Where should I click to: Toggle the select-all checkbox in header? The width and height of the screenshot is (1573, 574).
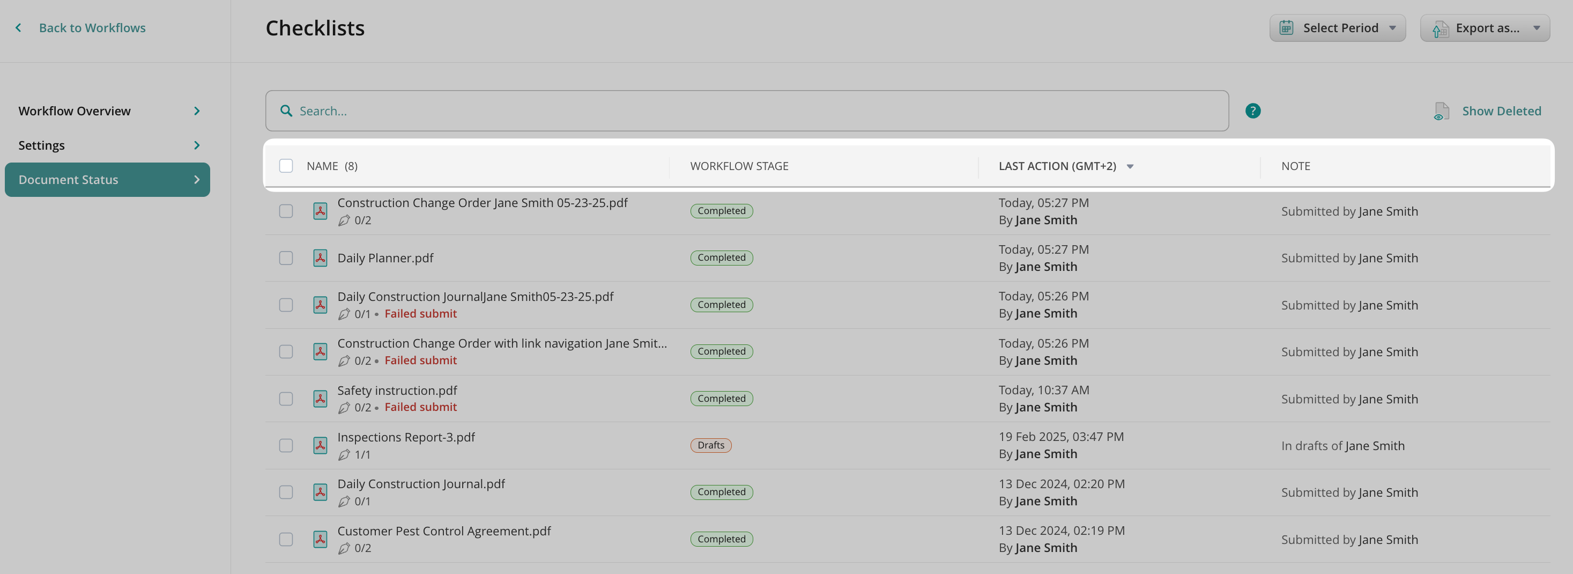tap(286, 166)
